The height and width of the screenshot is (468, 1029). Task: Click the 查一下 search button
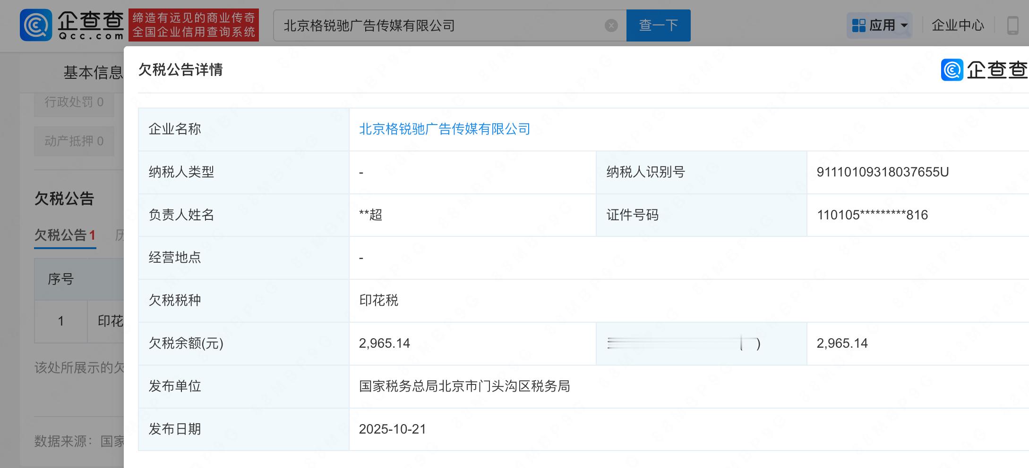(658, 25)
